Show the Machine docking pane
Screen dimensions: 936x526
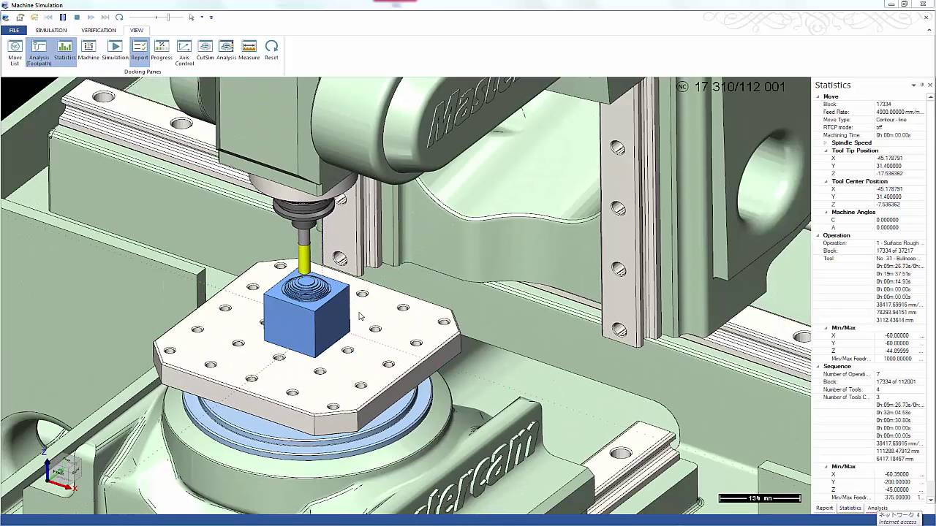[x=88, y=51]
